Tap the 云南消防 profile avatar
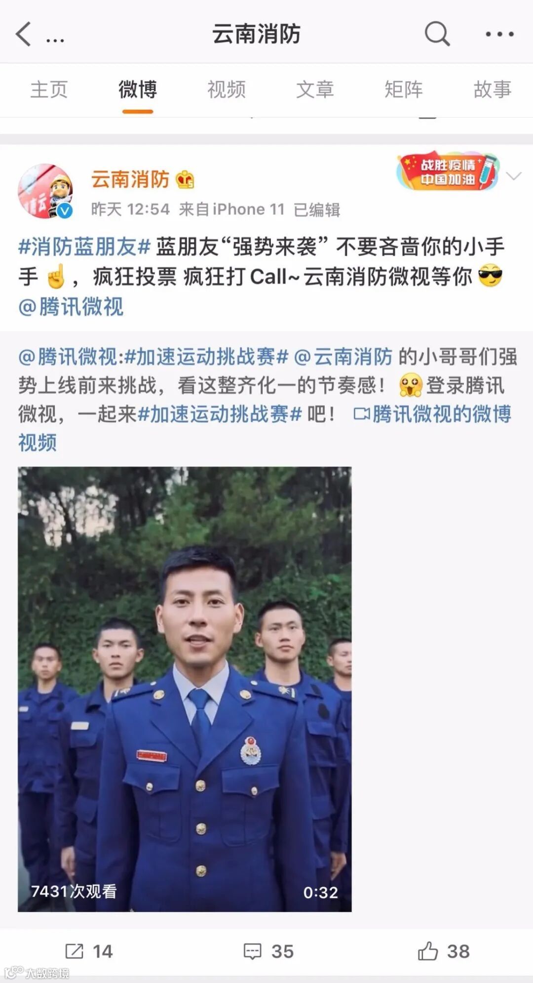Screen dimensions: 533x983 coord(45,191)
